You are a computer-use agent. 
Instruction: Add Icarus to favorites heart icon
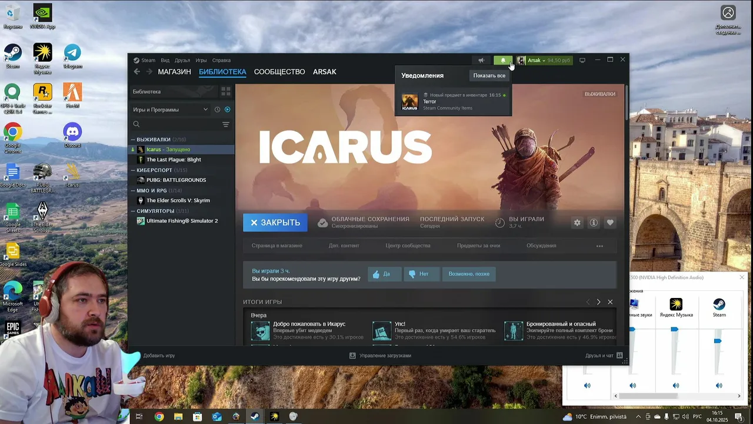pyautogui.click(x=610, y=223)
